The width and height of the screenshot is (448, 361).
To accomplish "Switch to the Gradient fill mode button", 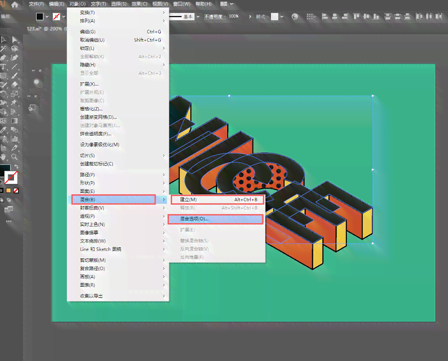I will pos(9,191).
